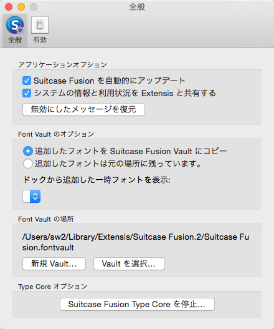
Task: Disable Suitcase Fusion を自動的にアップデート checkbox
Action: point(27,81)
